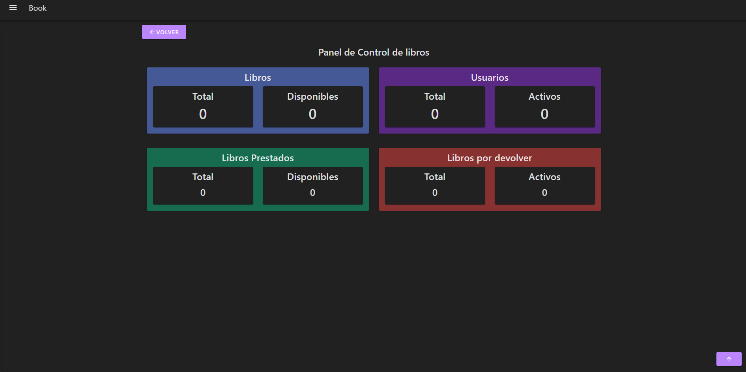The image size is (746, 372).
Task: Open Libros por devolver Total card
Action: point(435,186)
